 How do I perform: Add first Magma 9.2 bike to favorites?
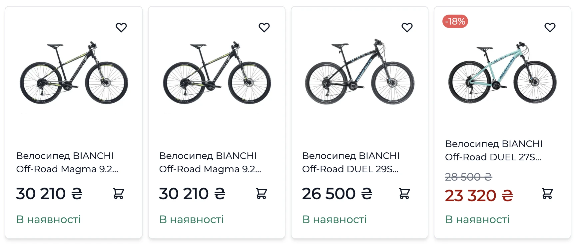click(x=121, y=28)
